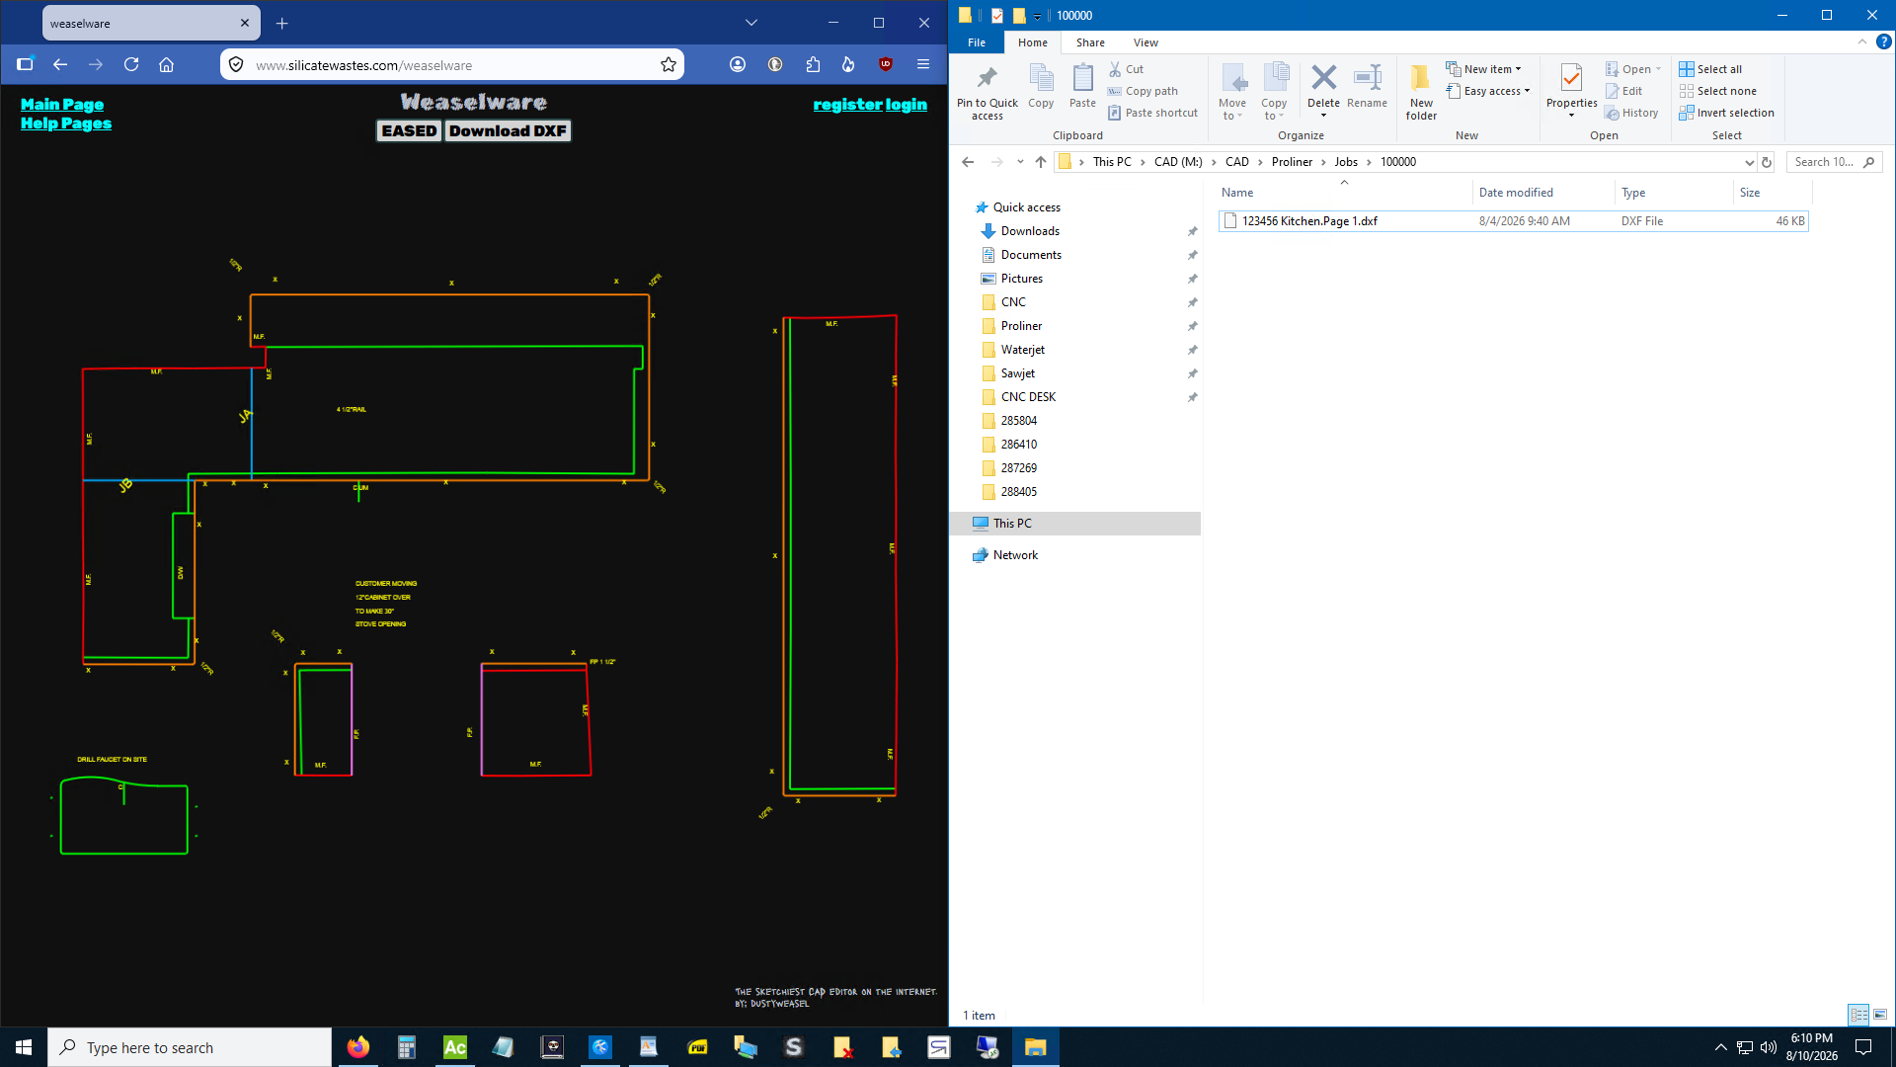Viewport: 1896px width, 1067px height.
Task: Select the 123456 Kitchen.Page 1.dxf file
Action: pyautogui.click(x=1512, y=221)
